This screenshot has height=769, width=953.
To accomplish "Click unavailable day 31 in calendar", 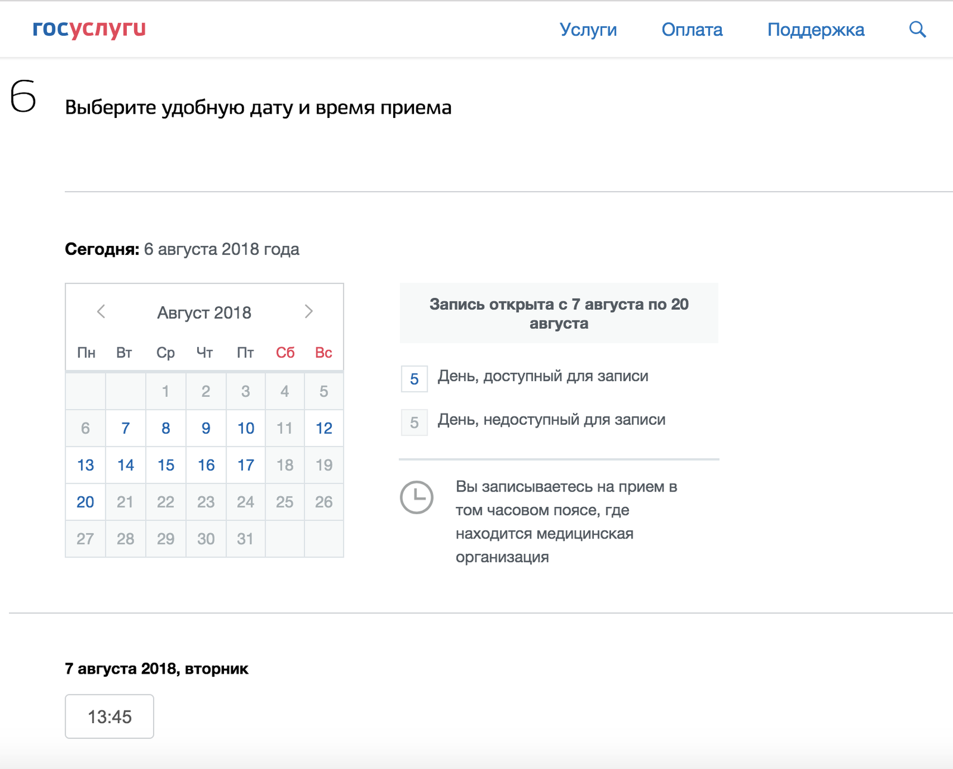I will (246, 539).
